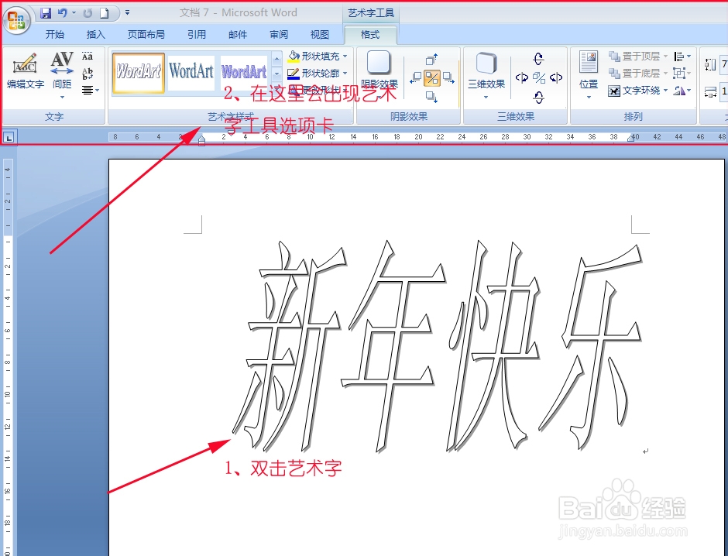Select the 编辑文字 (Edit Text) tool

pyautogui.click(x=26, y=68)
